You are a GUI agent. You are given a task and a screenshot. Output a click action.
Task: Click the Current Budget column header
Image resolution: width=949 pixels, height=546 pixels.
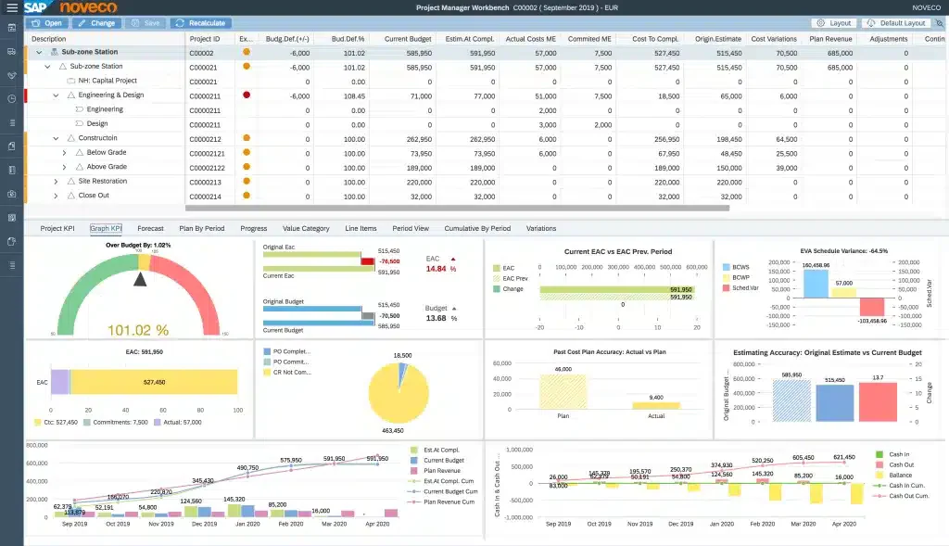click(x=408, y=39)
